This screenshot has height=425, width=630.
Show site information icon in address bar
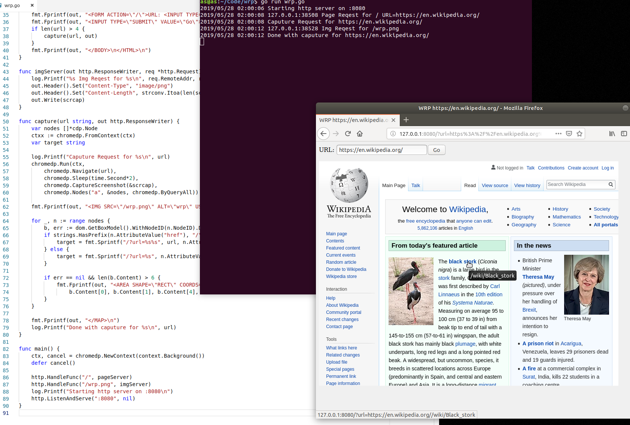click(x=393, y=134)
